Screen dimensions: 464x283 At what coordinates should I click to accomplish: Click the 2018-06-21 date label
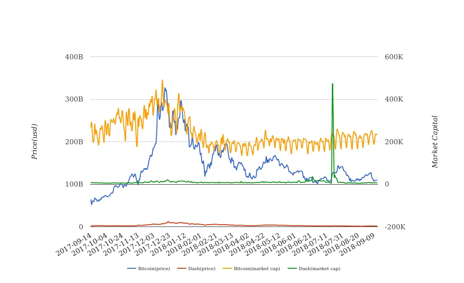pyautogui.click(x=295, y=244)
